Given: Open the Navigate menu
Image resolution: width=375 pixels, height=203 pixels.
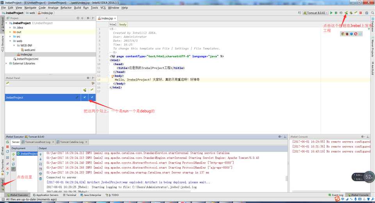Looking at the screenshot, I should point(30,8).
